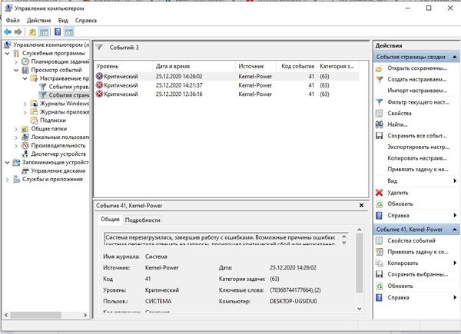Click the blue Help icon in the toolbar
461x334 pixels.
57,32
